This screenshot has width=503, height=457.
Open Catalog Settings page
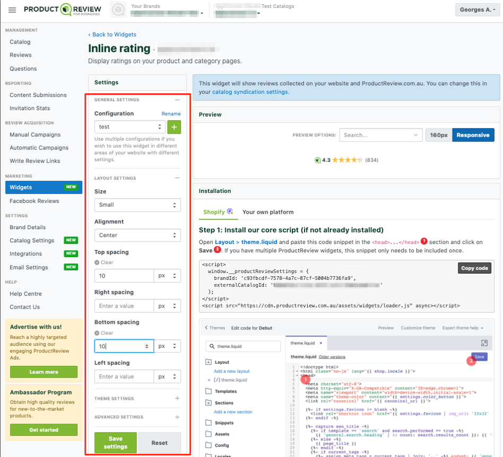(x=32, y=240)
